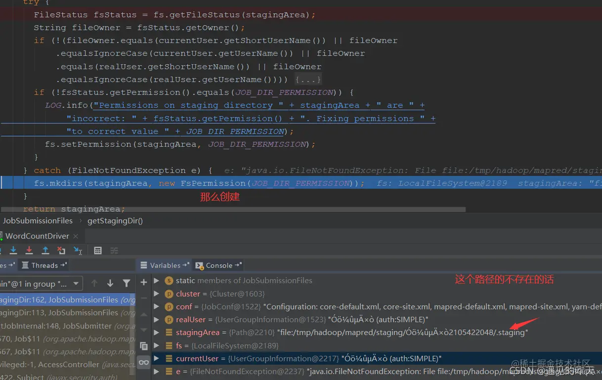Viewport: 602px width, 380px height.
Task: Click the horizontal editor scrollbar
Action: click(x=233, y=210)
